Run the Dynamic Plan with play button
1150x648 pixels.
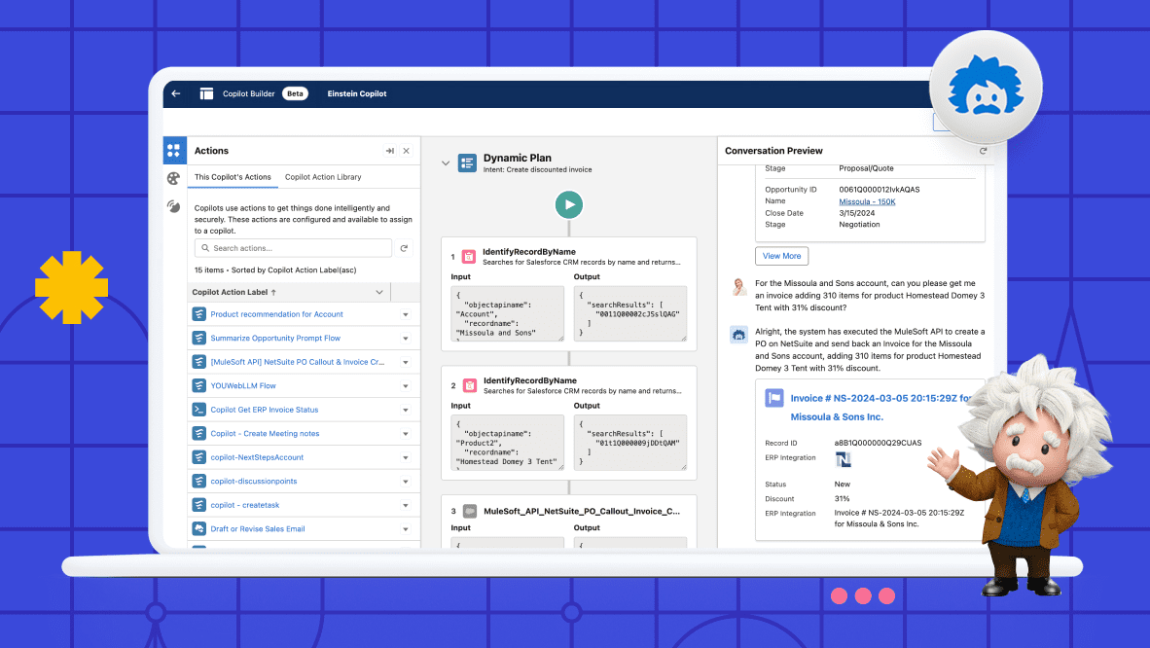(x=569, y=204)
